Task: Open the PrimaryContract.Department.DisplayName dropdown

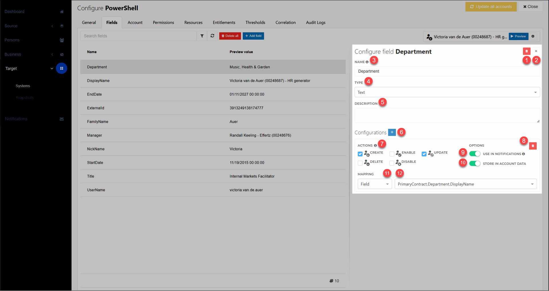Action: pos(466,184)
